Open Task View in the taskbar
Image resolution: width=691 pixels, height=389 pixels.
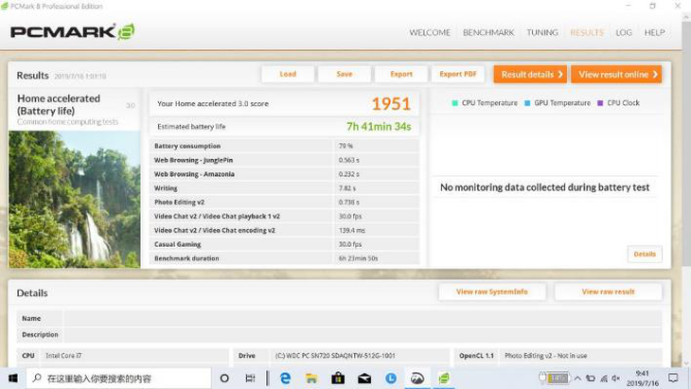[x=251, y=379]
